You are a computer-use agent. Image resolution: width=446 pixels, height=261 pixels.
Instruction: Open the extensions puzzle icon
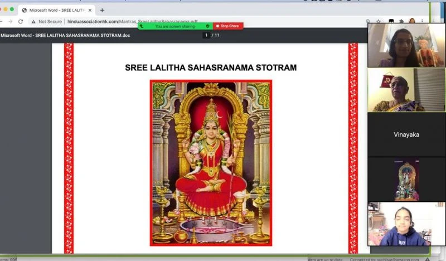(x=401, y=21)
